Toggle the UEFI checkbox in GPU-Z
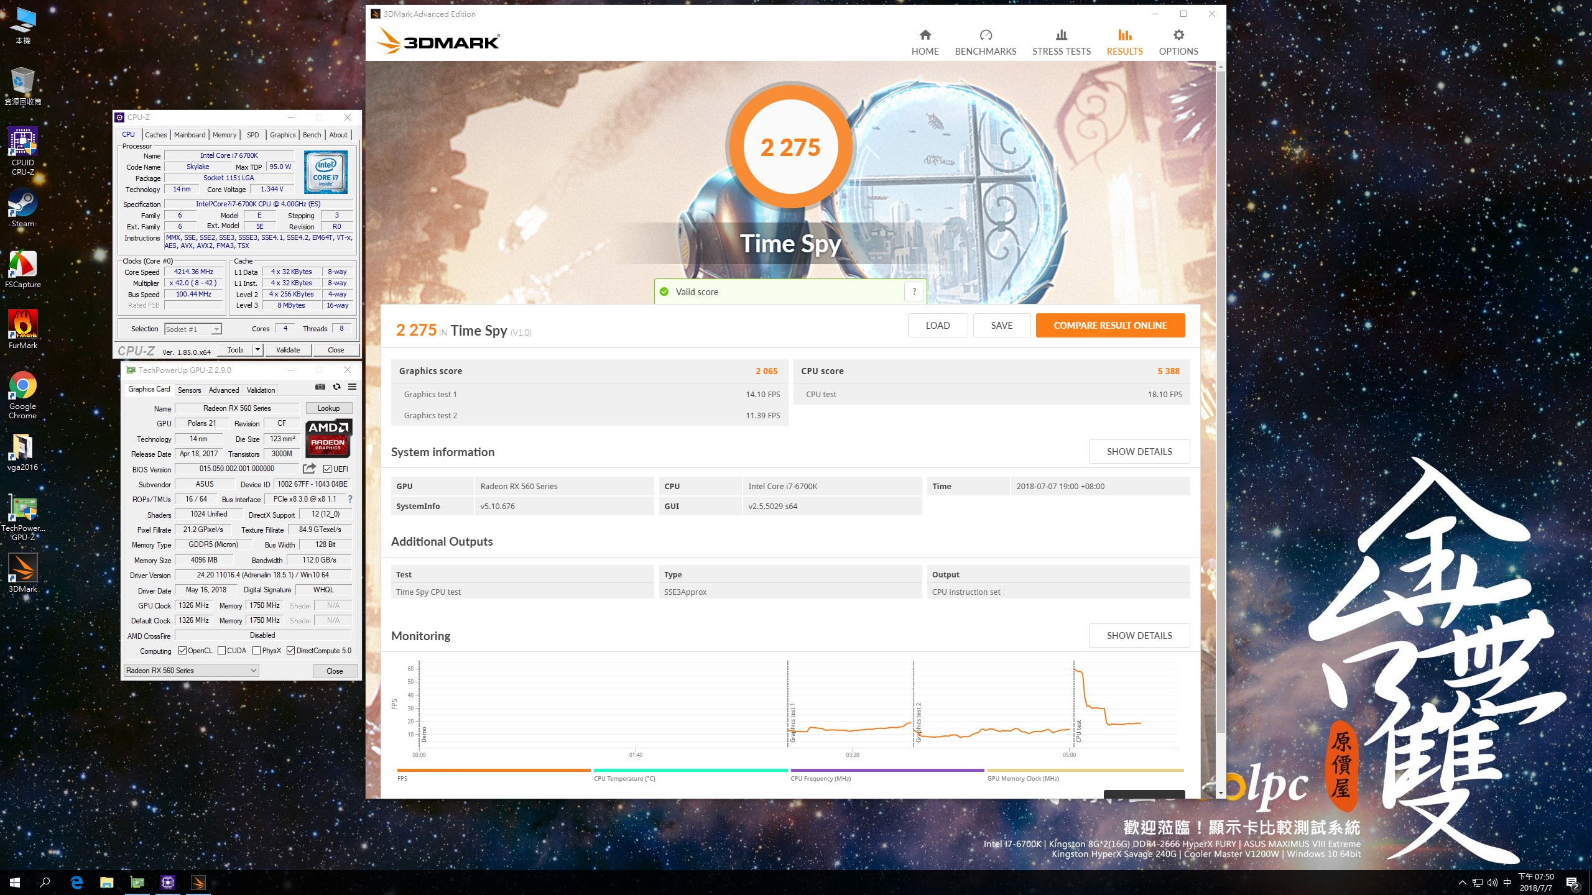 [327, 469]
